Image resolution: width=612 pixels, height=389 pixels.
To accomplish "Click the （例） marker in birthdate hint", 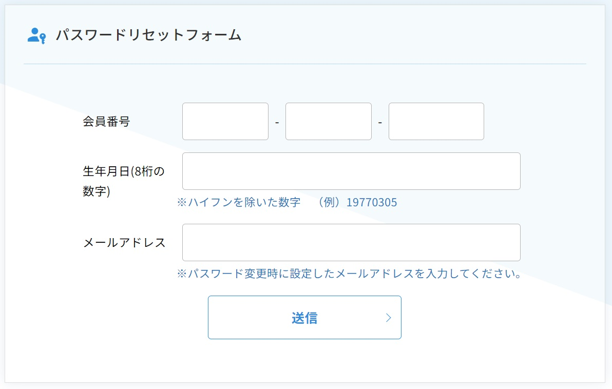I will point(329,202).
